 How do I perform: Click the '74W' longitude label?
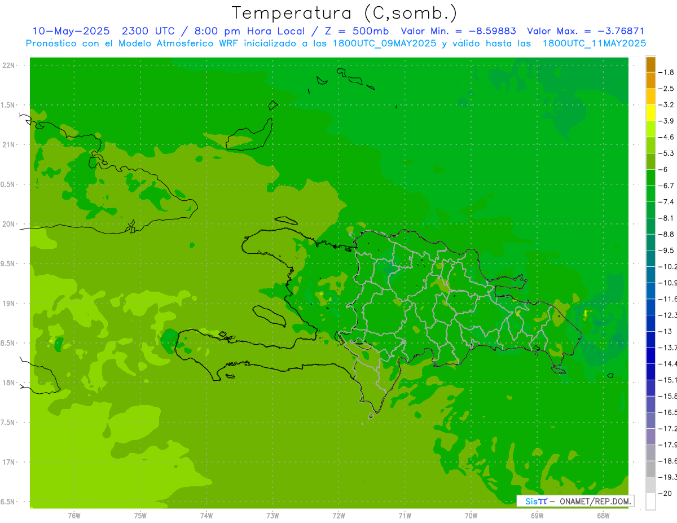206,516
